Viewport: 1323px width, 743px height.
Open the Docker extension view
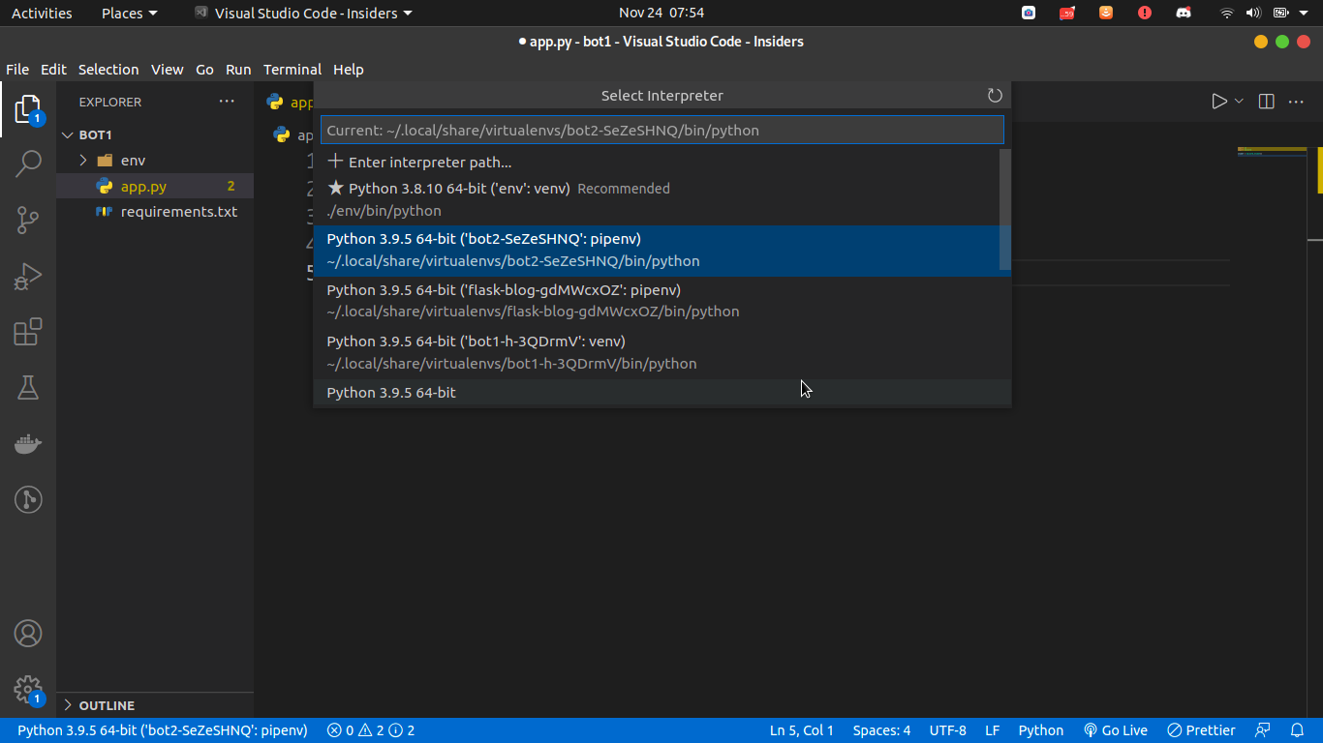point(28,444)
